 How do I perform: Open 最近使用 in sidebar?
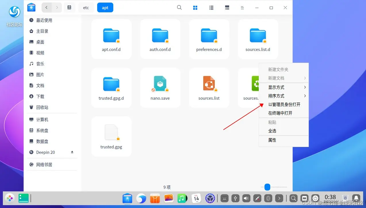pos(52,20)
